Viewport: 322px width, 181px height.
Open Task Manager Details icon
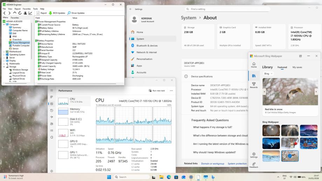[x=52, y=131]
